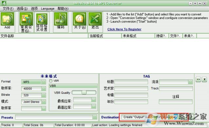Click the 未来? column header
The width and height of the screenshot is (209, 128).
click(x=190, y=36)
